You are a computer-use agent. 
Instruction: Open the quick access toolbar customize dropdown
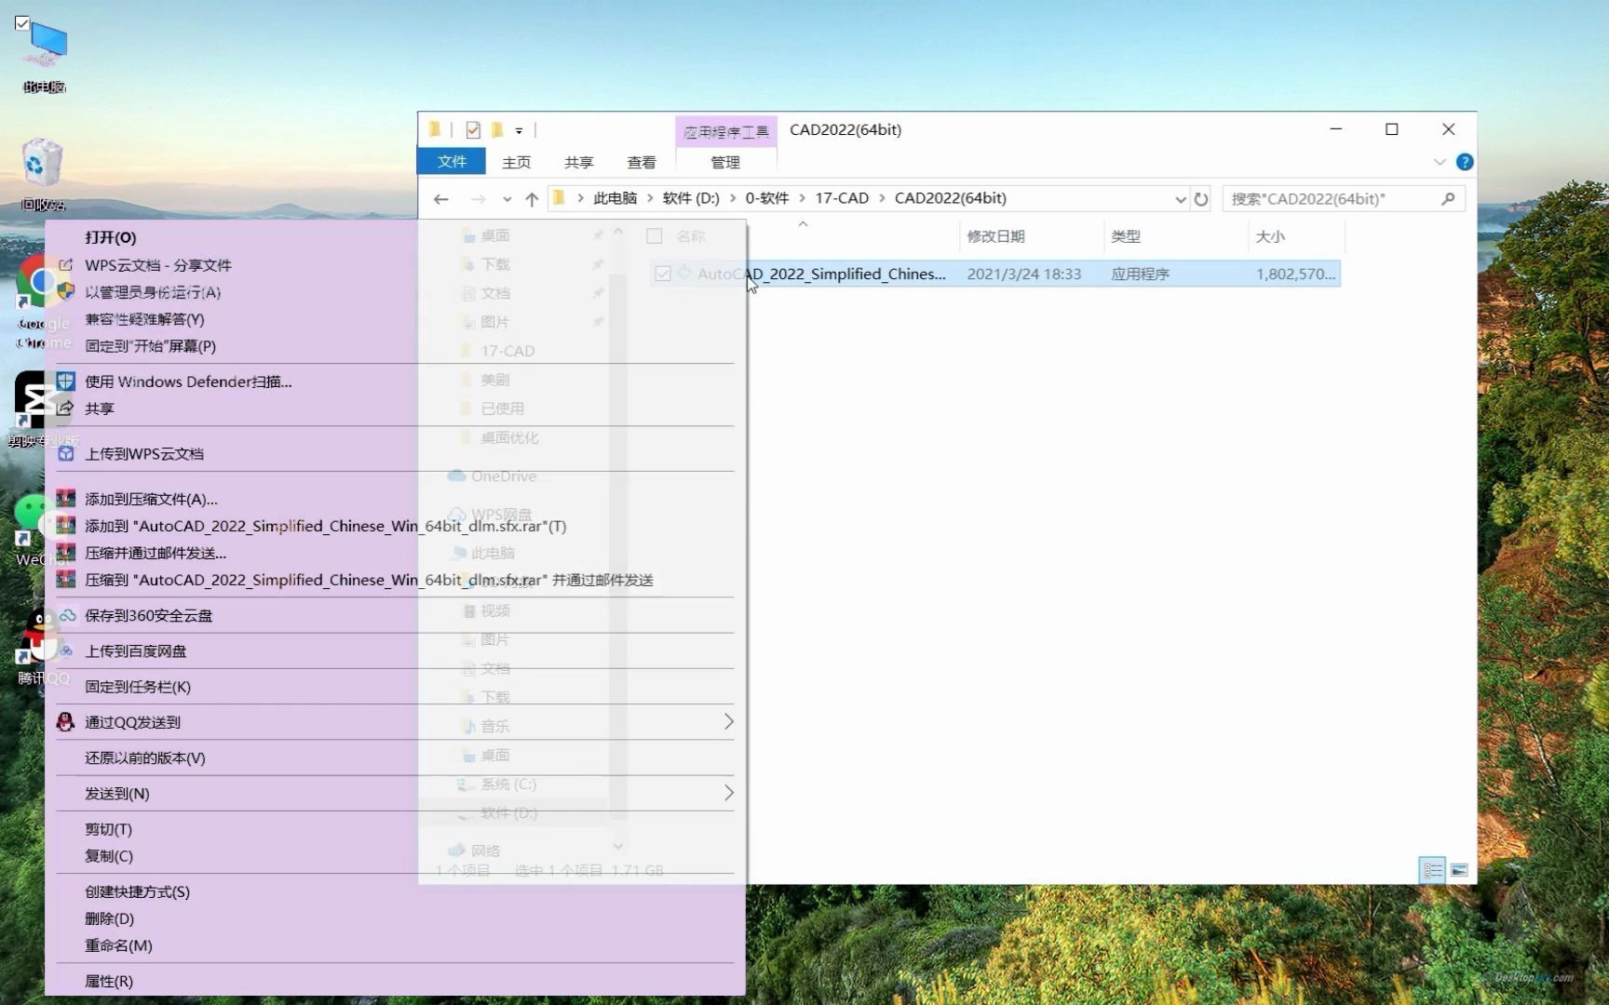519,130
